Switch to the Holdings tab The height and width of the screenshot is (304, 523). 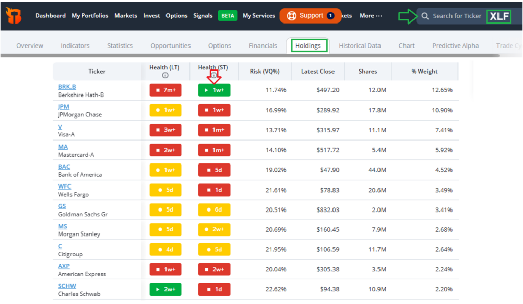pyautogui.click(x=308, y=45)
